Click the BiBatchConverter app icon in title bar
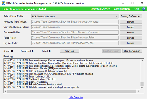Viewport: 147px width, 99px height. (4, 3)
